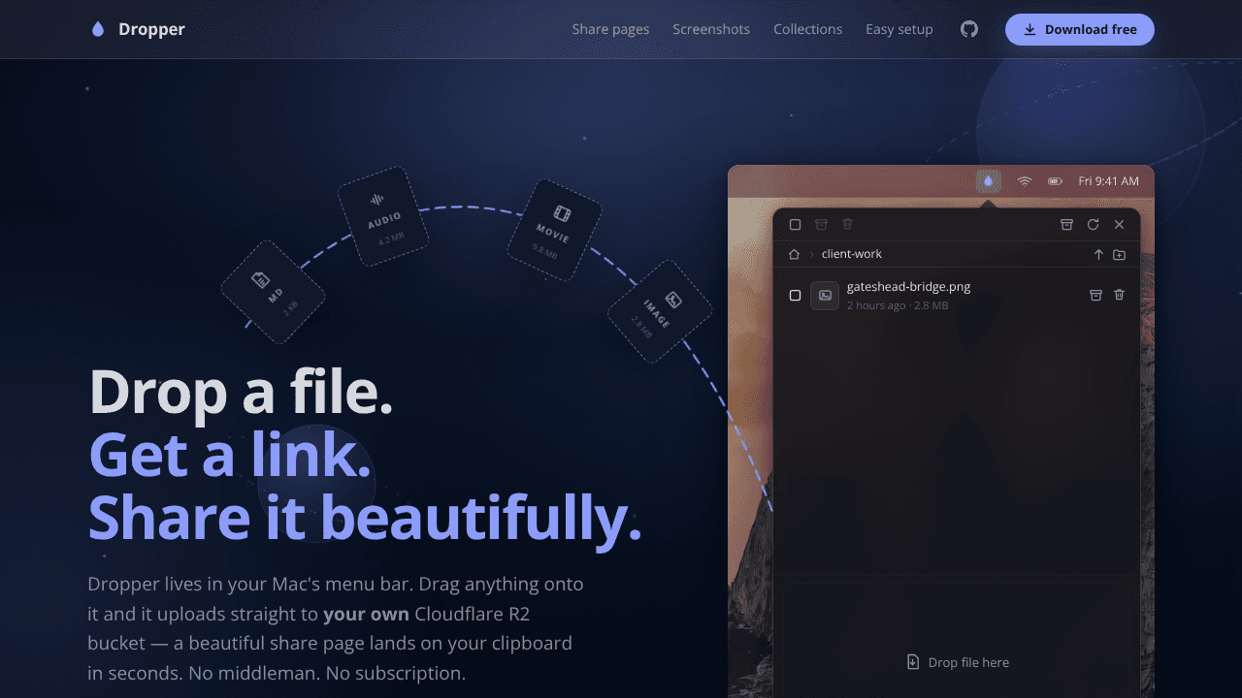This screenshot has width=1242, height=698.
Task: Click the dimmed trash icon in the panel toolbar
Action: (x=847, y=224)
